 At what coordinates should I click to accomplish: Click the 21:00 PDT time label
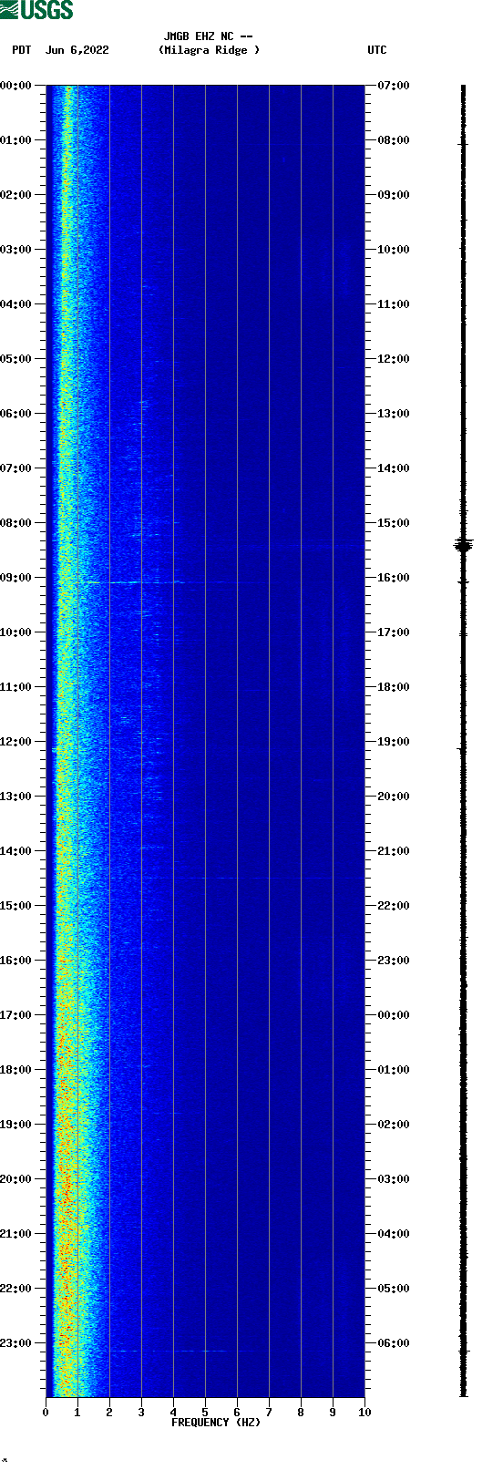coord(16,1234)
